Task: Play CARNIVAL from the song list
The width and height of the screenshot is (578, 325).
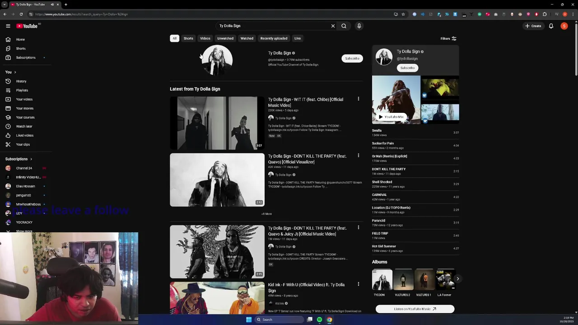Action: tap(415, 197)
